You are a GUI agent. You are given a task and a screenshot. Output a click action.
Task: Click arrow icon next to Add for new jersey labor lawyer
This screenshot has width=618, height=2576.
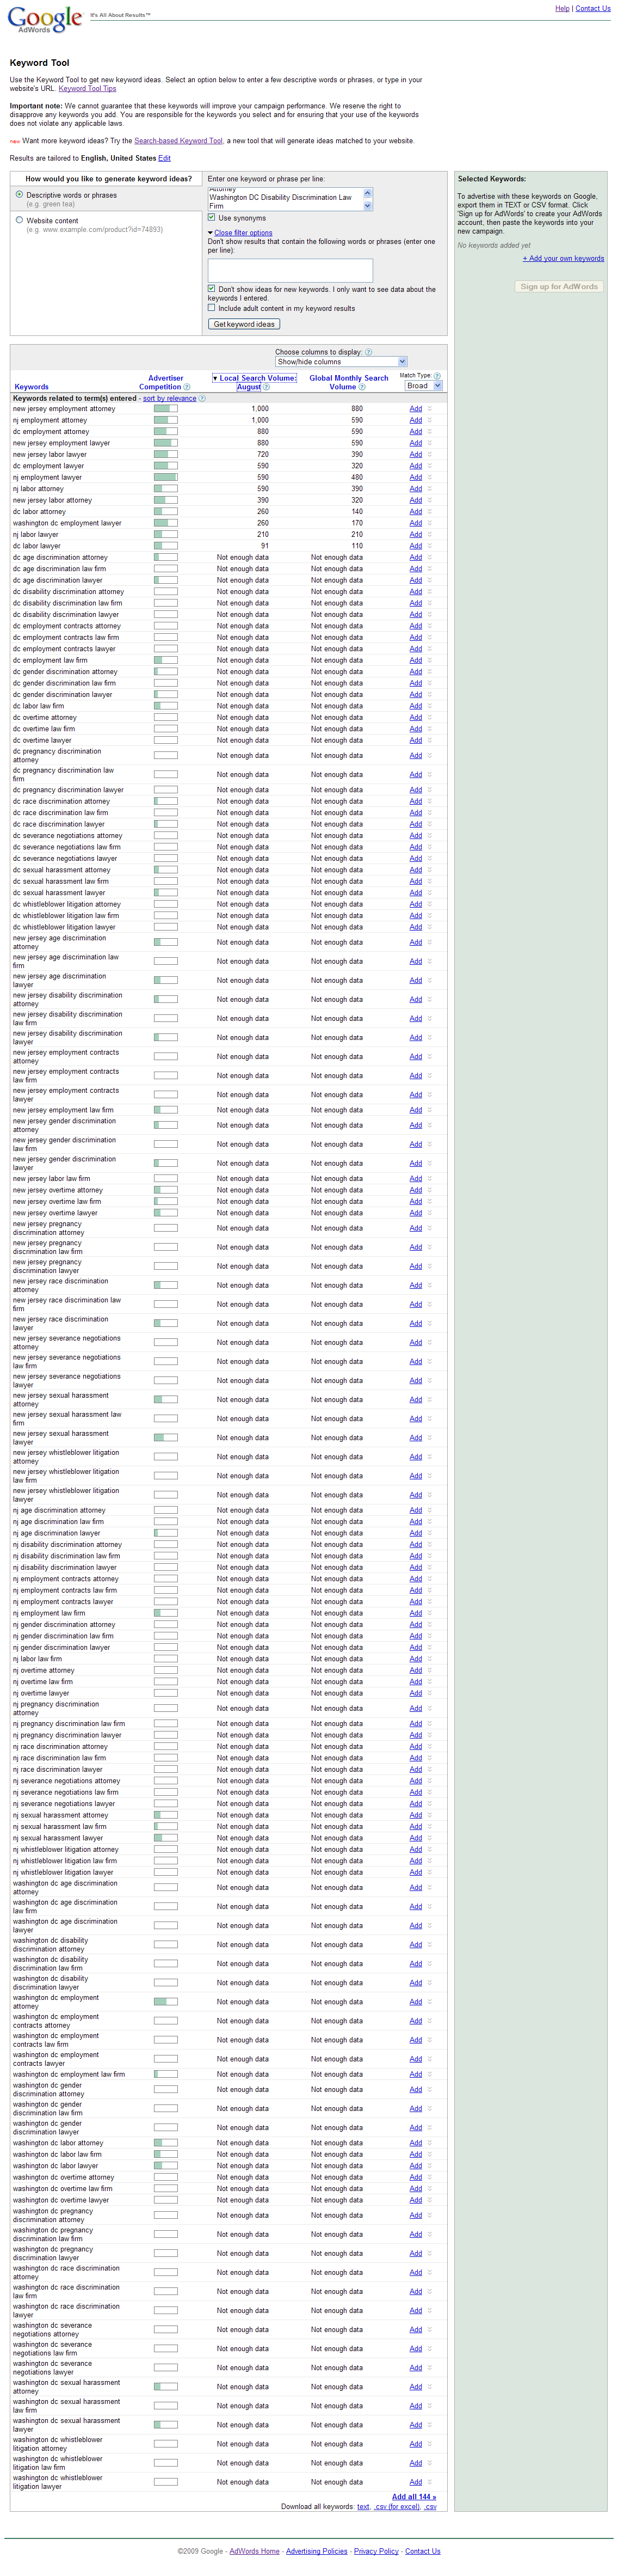[x=429, y=454]
